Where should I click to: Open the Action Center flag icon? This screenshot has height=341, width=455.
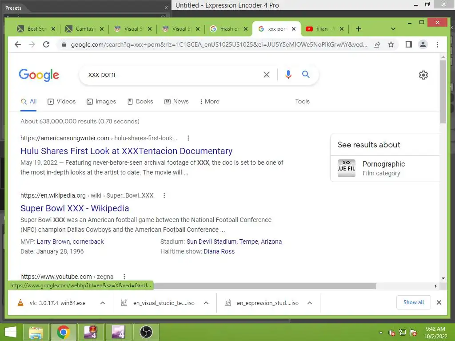[x=413, y=333]
